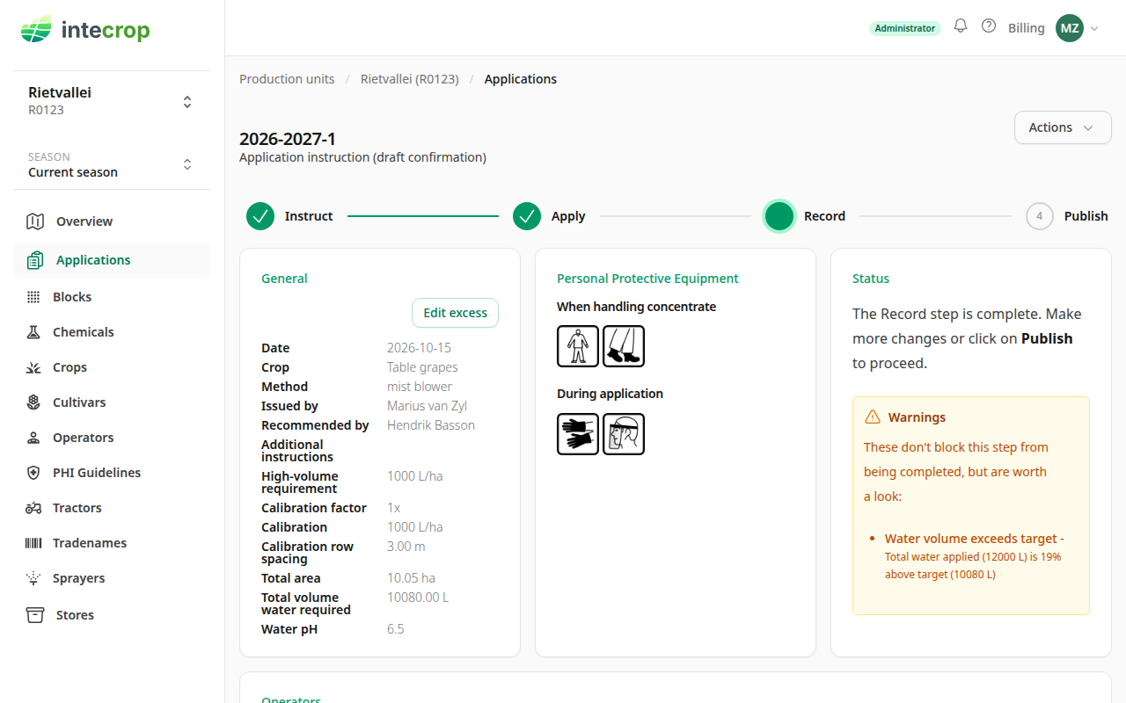Click the Administrator role badge
The width and height of the screenshot is (1126, 703).
pos(905,28)
